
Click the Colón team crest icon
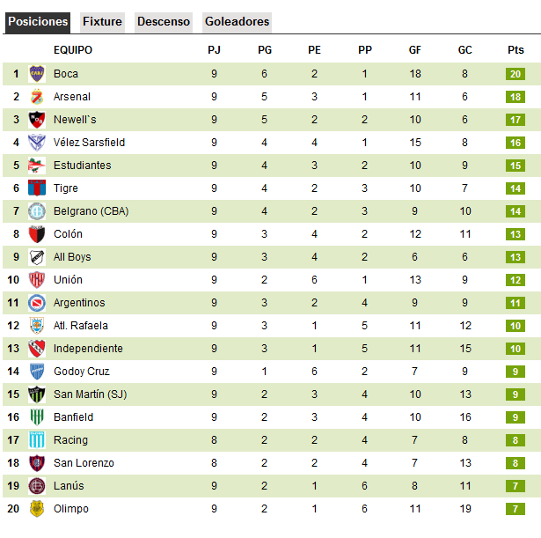(x=36, y=234)
